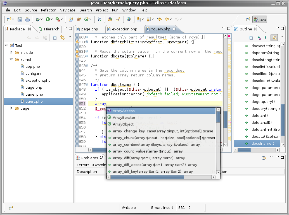Switch to the page.php editor tab
Screen dimensions: 289x215
tap(89, 29)
